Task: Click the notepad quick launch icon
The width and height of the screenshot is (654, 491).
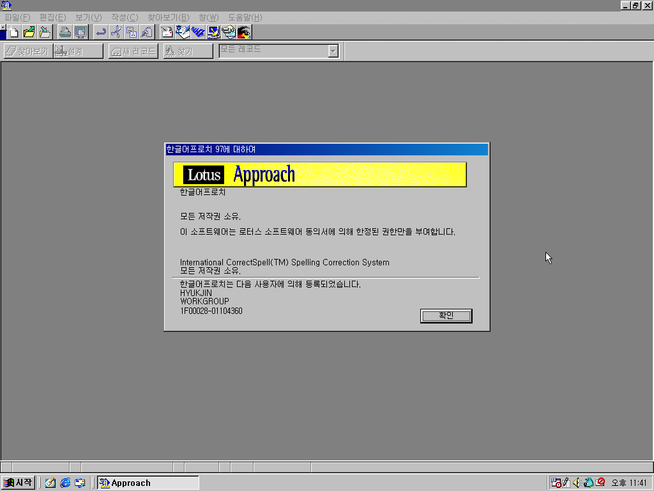Action: (x=50, y=483)
